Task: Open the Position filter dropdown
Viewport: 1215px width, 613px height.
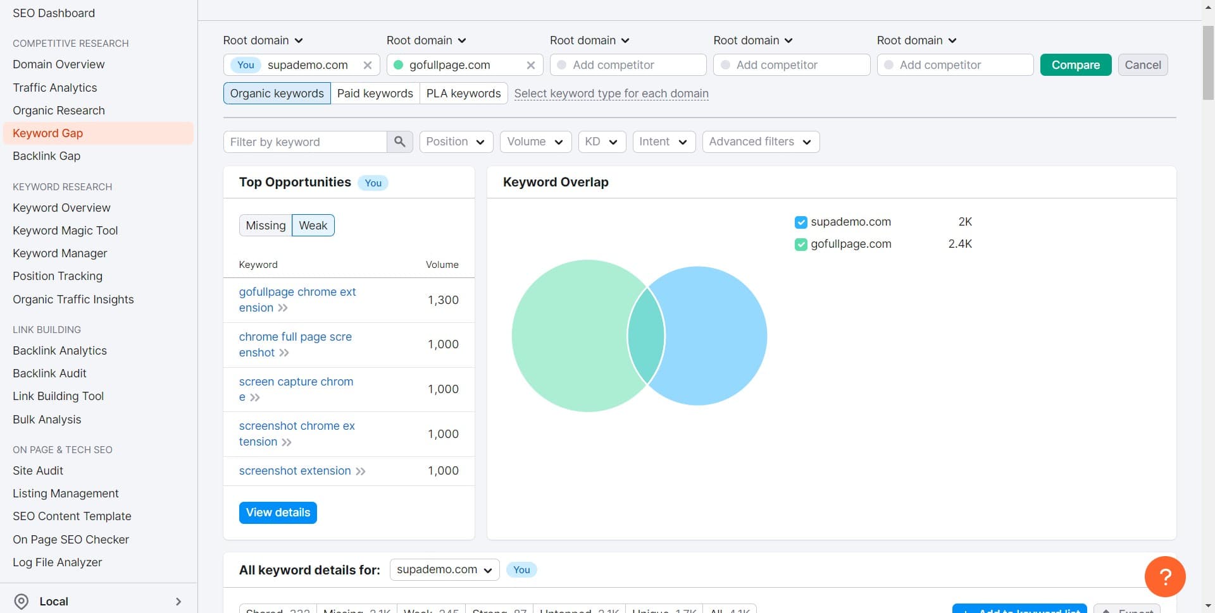Action: 456,142
